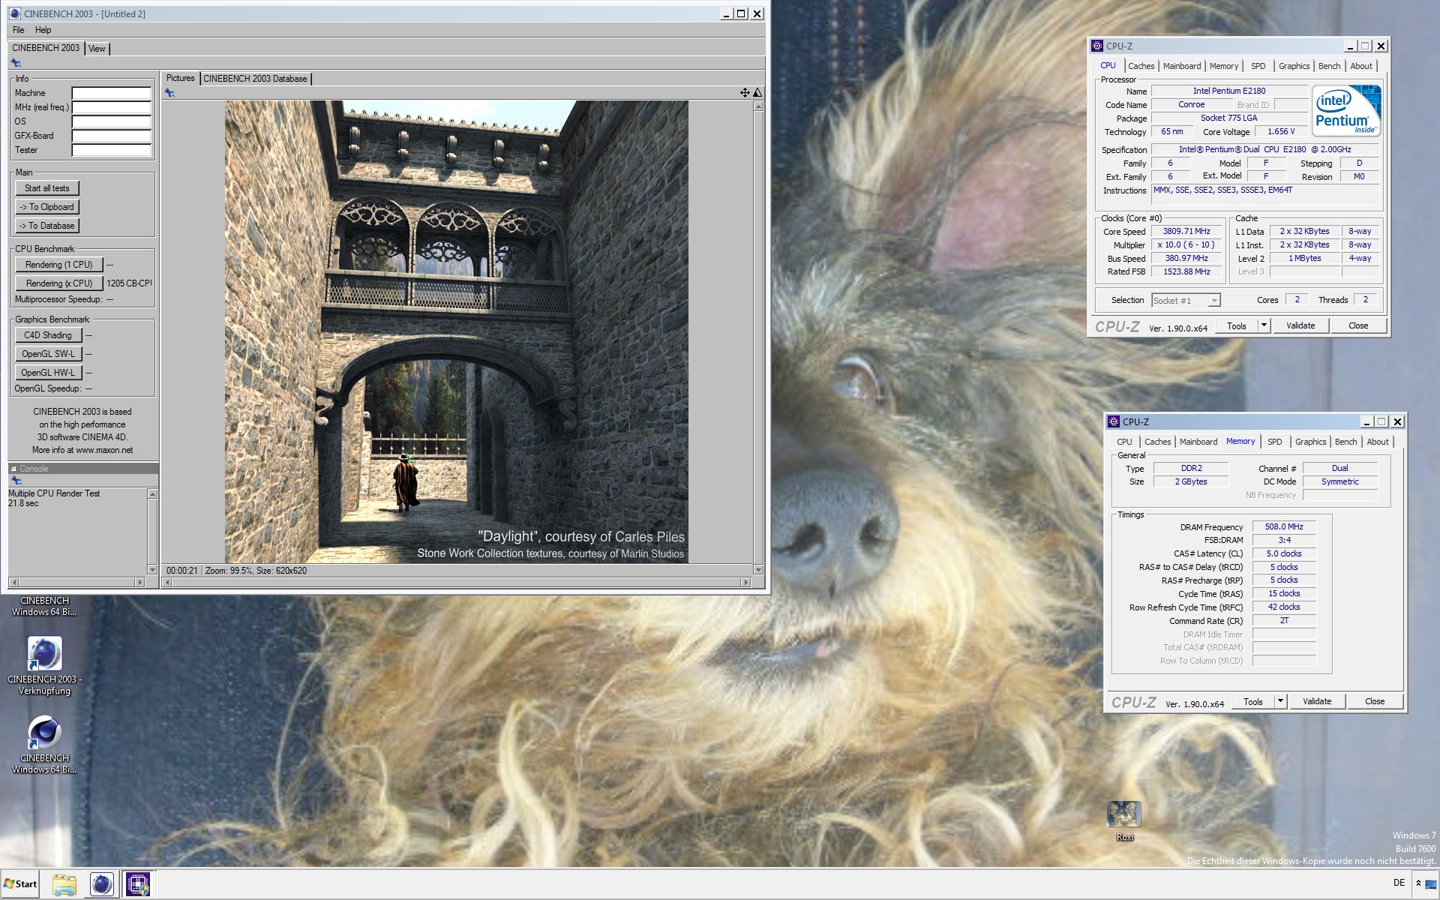
Task: Open Mainboard tab in upper CPU-Z window
Action: tap(1182, 66)
